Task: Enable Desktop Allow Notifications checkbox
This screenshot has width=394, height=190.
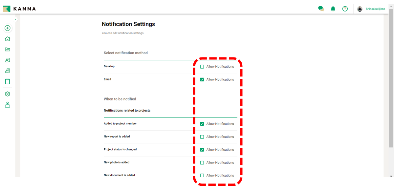Action: click(202, 67)
